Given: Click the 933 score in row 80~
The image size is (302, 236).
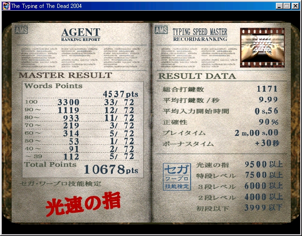Looking at the screenshot, I should [71, 118].
